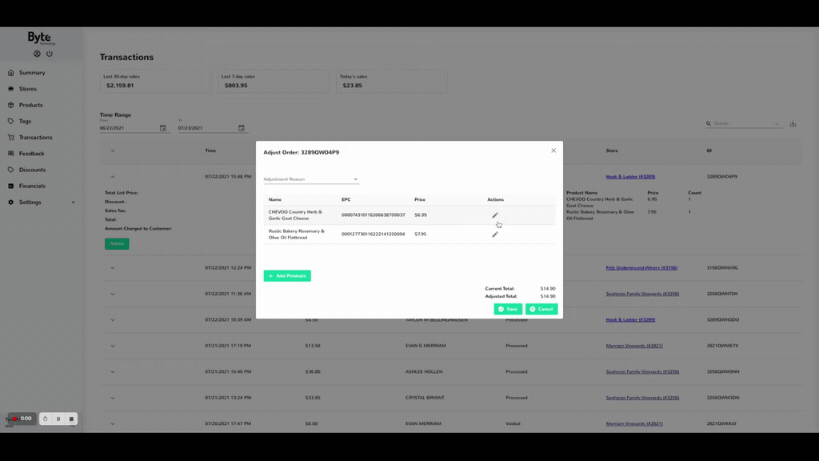This screenshot has height=461, width=819.
Task: Click the From date field 06/22/2021
Action: pyautogui.click(x=129, y=128)
